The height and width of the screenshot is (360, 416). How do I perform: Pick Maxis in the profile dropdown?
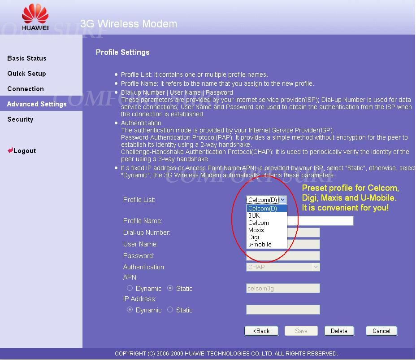click(x=256, y=230)
